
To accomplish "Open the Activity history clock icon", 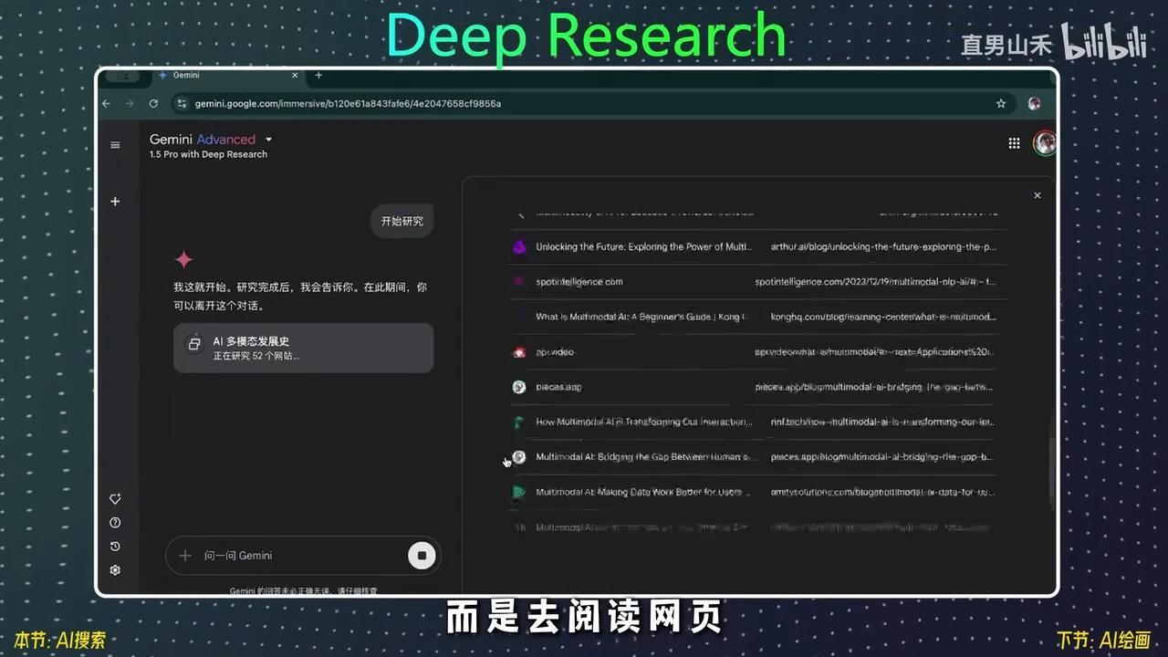I will (115, 547).
